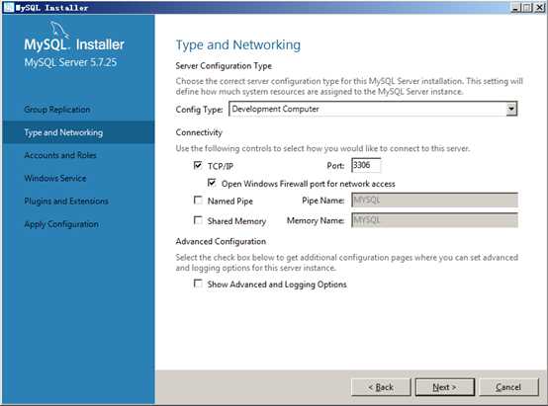Click the Back button
The width and height of the screenshot is (548, 406).
click(x=381, y=387)
